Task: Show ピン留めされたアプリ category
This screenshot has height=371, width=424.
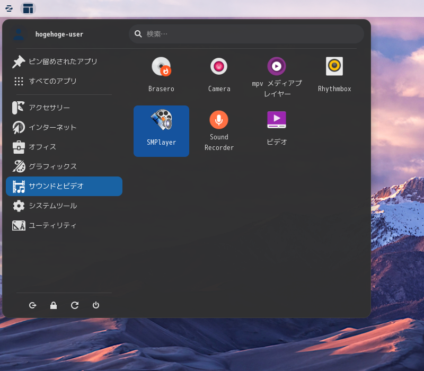Action: coord(64,61)
